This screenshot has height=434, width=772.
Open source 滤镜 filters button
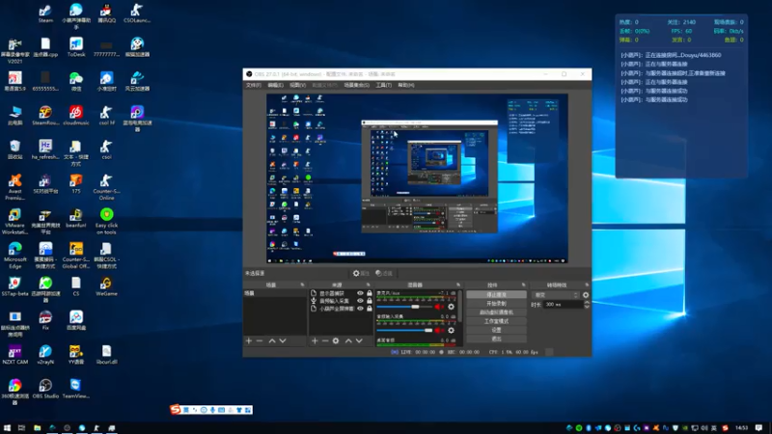tap(384, 273)
